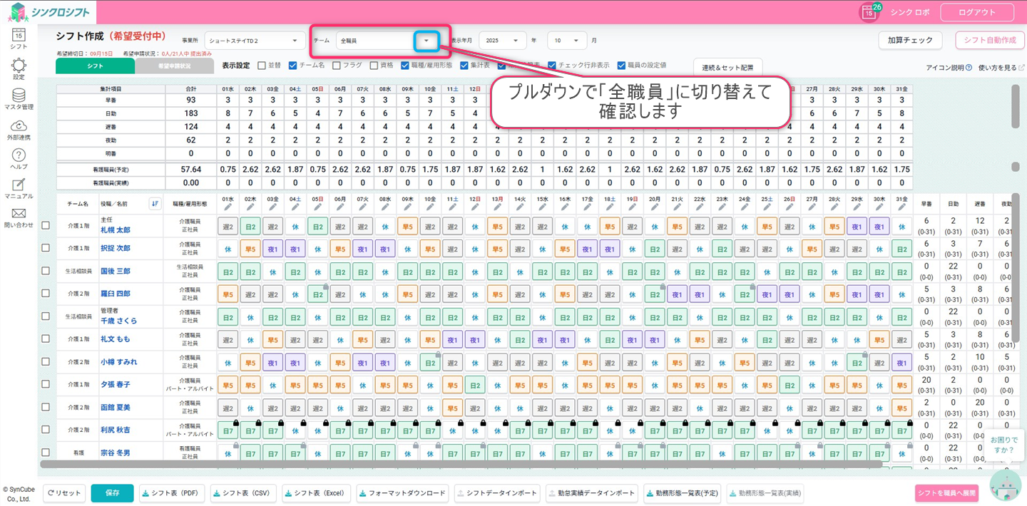The height and width of the screenshot is (506, 1027).
Task: Click the sort icon beside 役職/名前 header
Action: (155, 203)
